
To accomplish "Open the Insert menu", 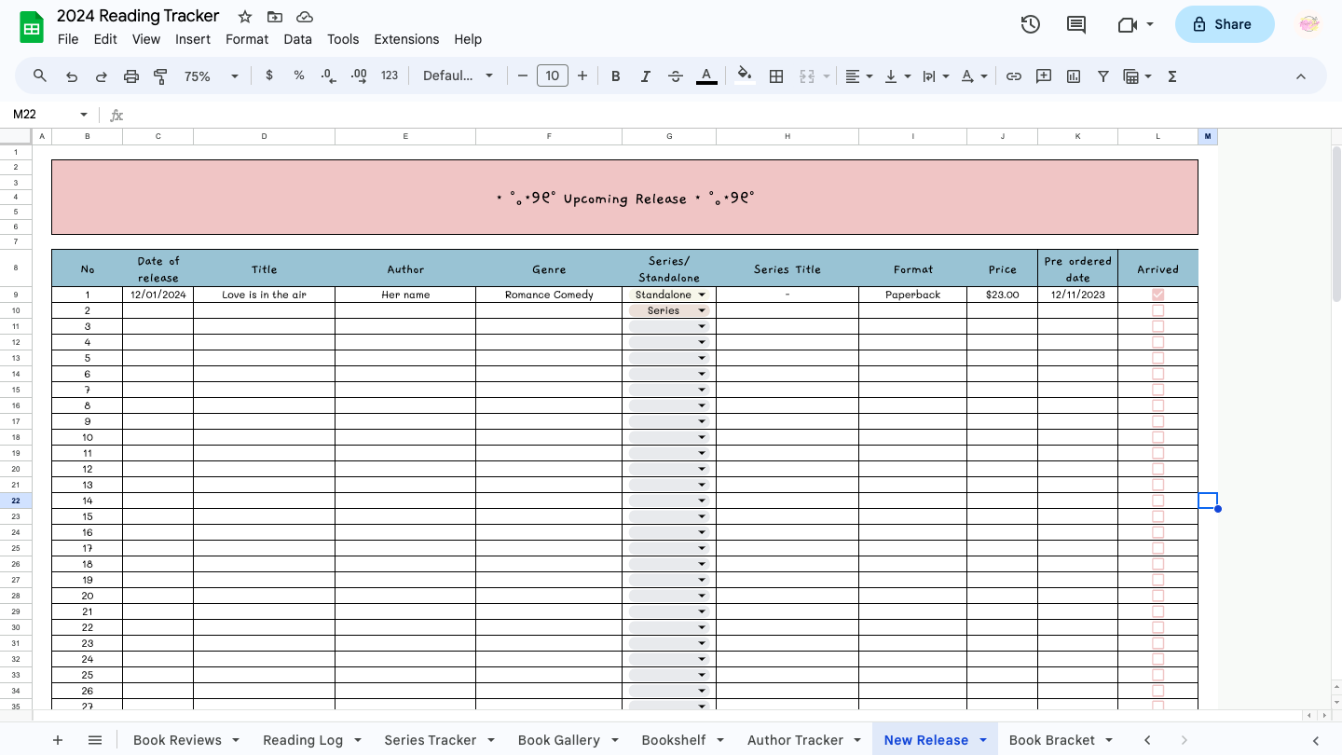I will point(193,39).
